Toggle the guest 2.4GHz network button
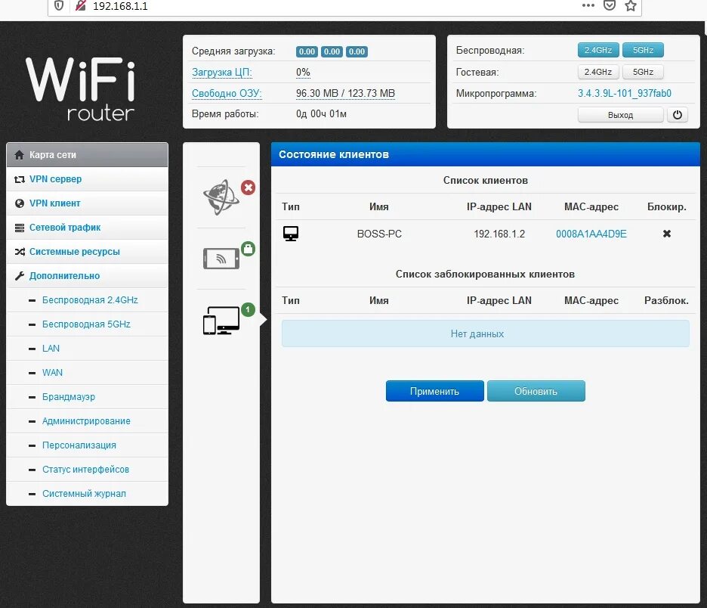This screenshot has height=608, width=707. pos(598,72)
